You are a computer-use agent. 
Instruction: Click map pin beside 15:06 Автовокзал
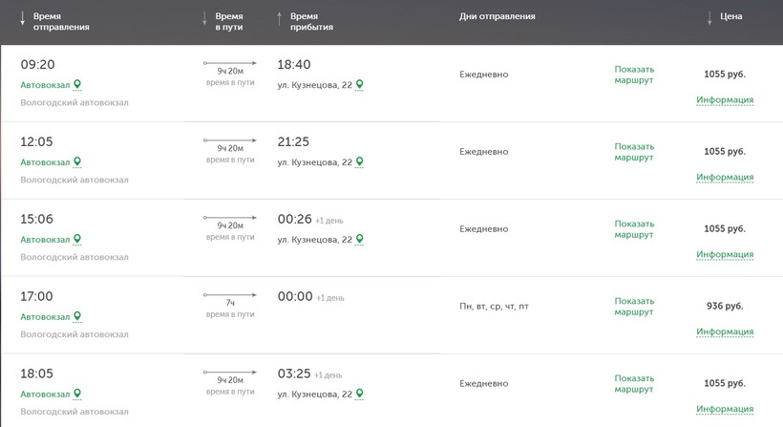(77, 239)
